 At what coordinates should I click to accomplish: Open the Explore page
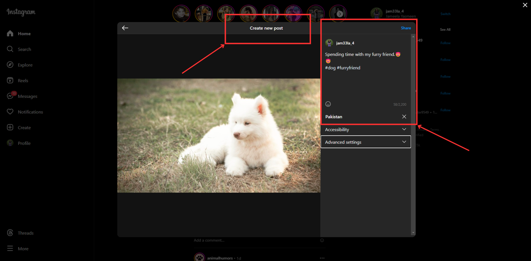click(19, 65)
